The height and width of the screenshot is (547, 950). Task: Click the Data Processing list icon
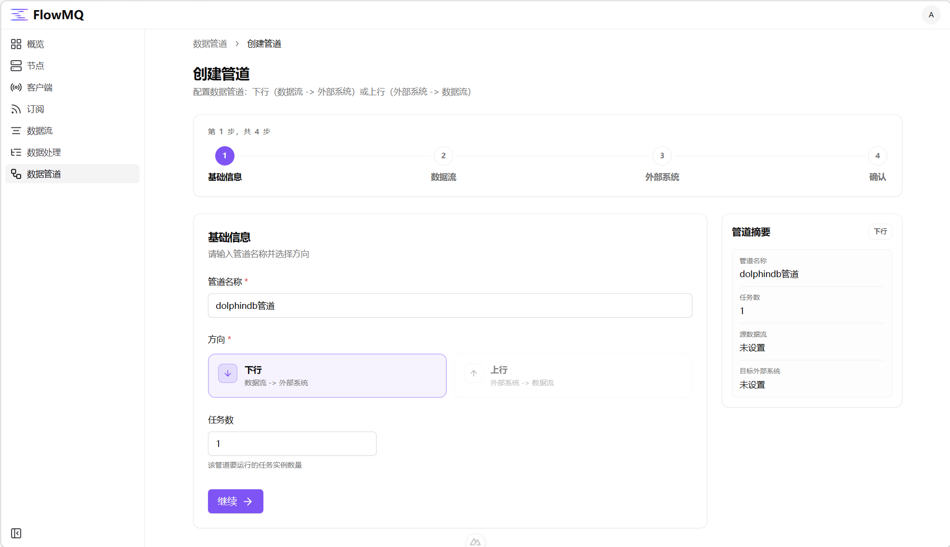coord(16,153)
